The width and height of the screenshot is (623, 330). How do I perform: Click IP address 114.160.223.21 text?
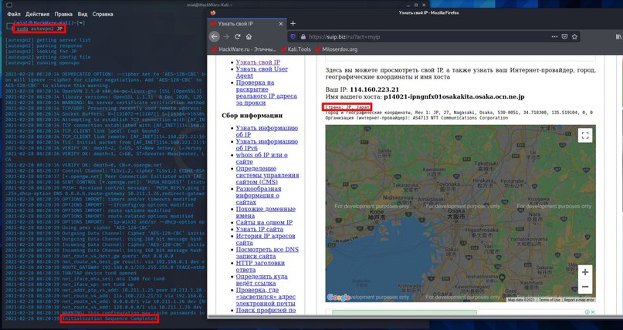point(374,89)
